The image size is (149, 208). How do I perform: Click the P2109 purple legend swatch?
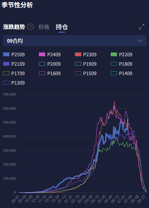point(6,64)
